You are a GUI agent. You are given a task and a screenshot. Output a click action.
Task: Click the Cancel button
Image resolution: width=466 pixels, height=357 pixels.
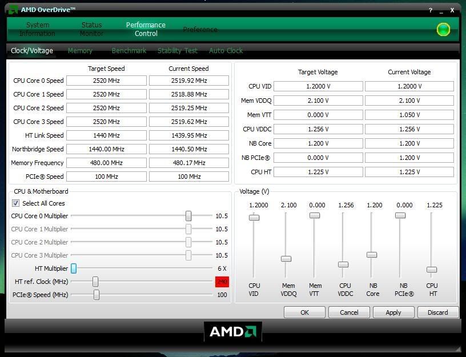[349, 312]
